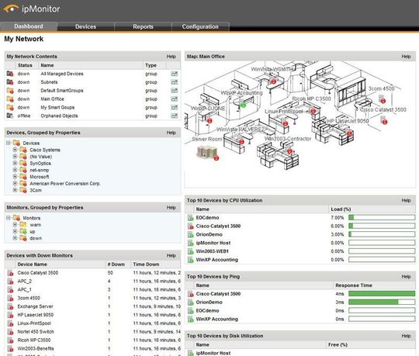Image resolution: width=419 pixels, height=356 pixels.
Task: Collapse the Devices tree root
Action: (x=9, y=143)
